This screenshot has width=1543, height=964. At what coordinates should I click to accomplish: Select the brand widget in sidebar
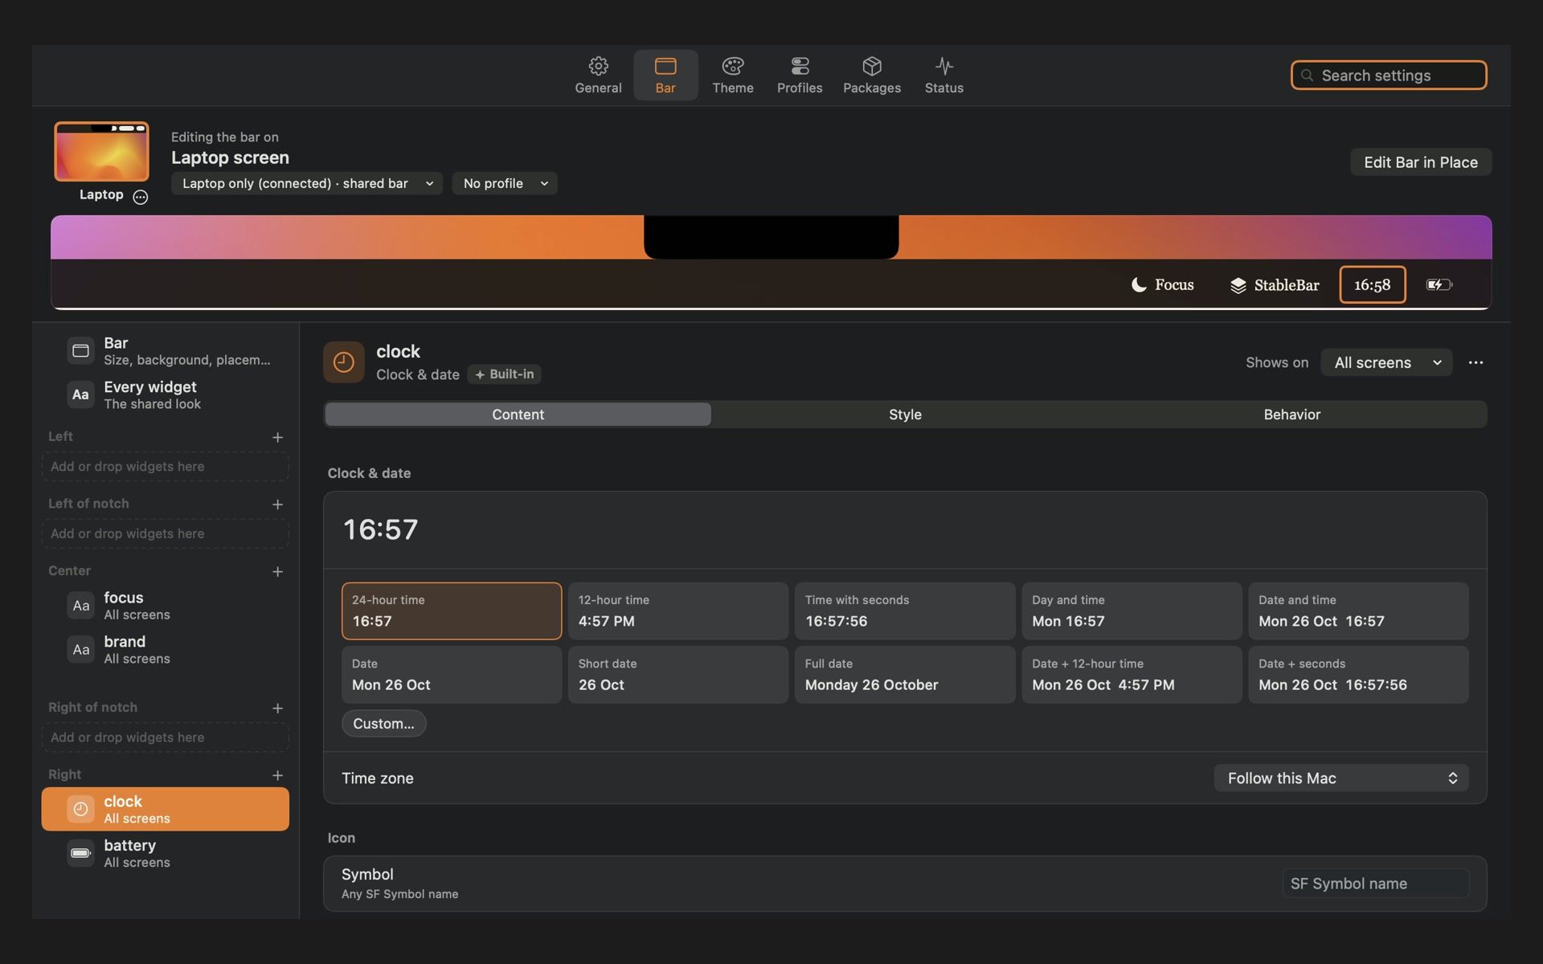point(166,650)
